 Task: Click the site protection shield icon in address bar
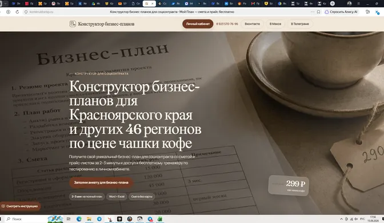point(26,12)
